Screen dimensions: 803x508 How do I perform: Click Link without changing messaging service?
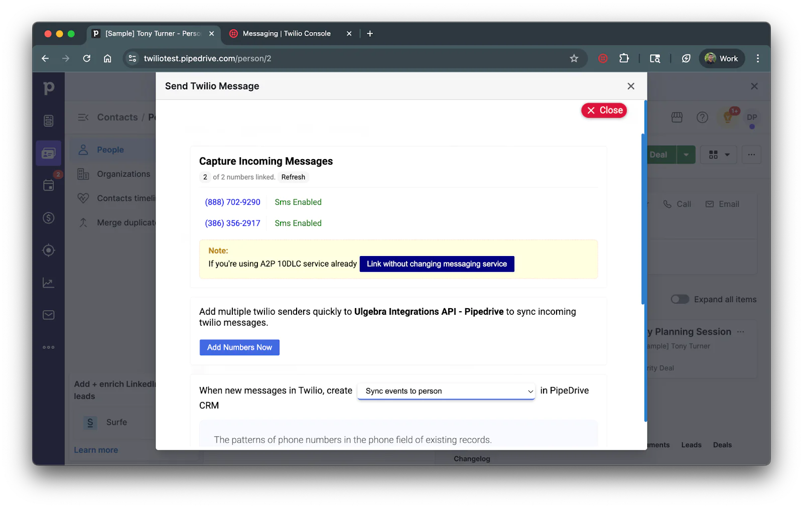(x=437, y=264)
